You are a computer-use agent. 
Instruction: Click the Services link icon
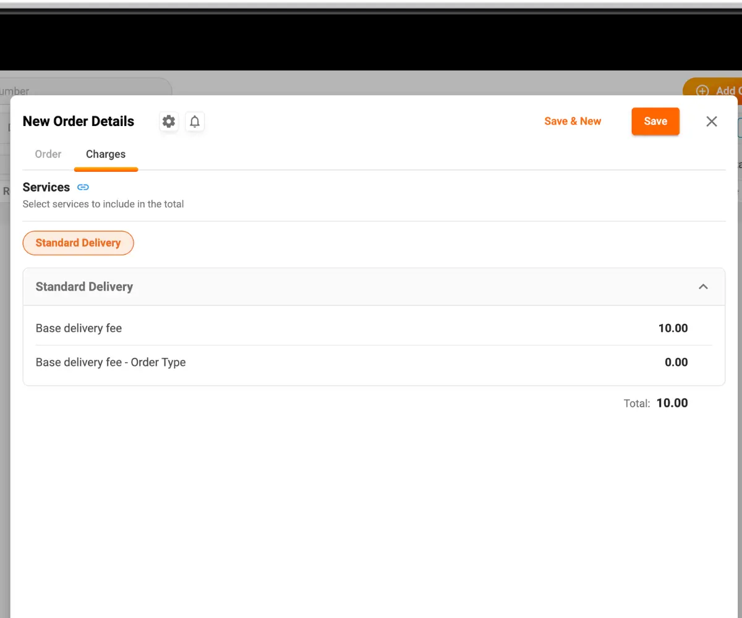point(83,187)
